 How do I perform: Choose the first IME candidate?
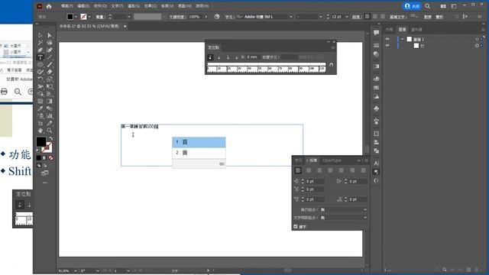199,142
